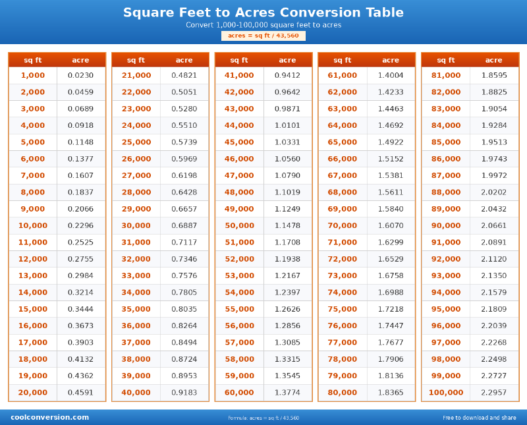Image resolution: width=527 pixels, height=425 pixels.
Task: Select the acre value 2.0202
Action: pos(494,192)
